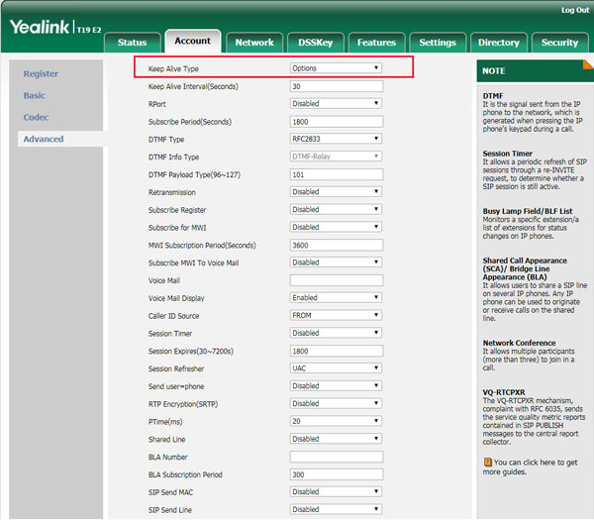Focus the BLA Number input field
Viewport: 594px width, 520px height.
[336, 457]
